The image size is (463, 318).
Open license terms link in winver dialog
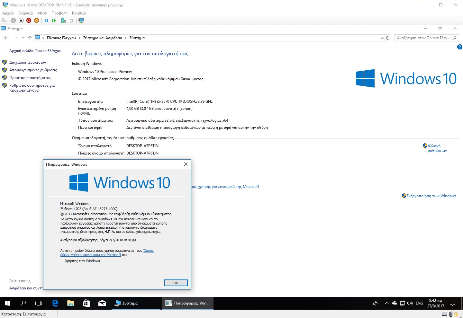(107, 253)
